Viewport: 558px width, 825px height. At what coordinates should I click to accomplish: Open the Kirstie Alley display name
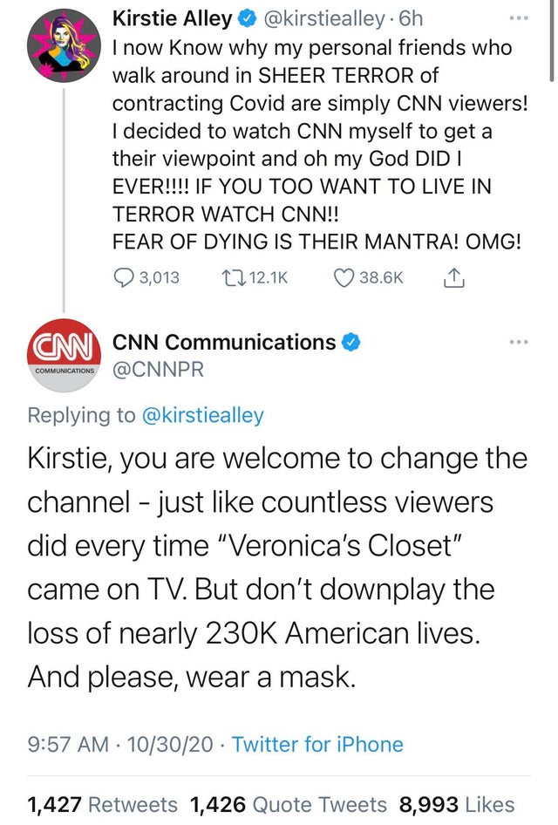click(174, 17)
